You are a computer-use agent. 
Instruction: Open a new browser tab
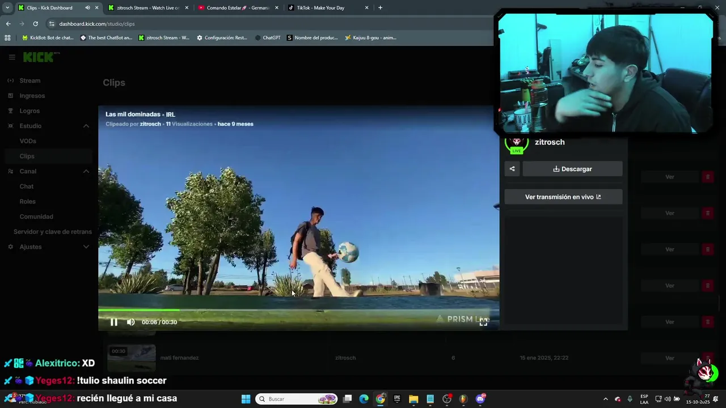(380, 8)
